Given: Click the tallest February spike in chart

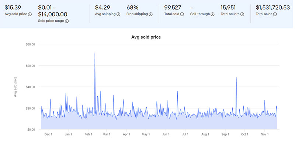Looking at the screenshot, I should [95, 53].
